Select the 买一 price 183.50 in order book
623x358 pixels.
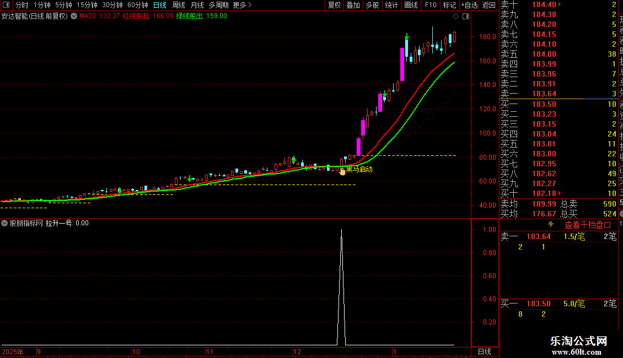pyautogui.click(x=544, y=104)
